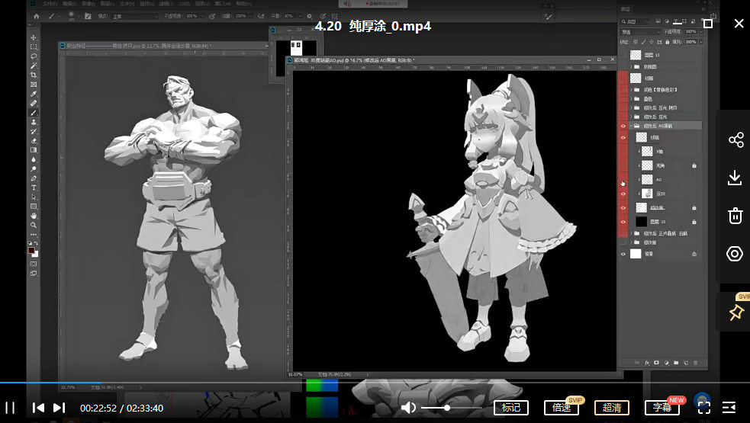This screenshot has height=423, width=750.
Task: Open the 字幕 subtitle options
Action: tap(661, 408)
